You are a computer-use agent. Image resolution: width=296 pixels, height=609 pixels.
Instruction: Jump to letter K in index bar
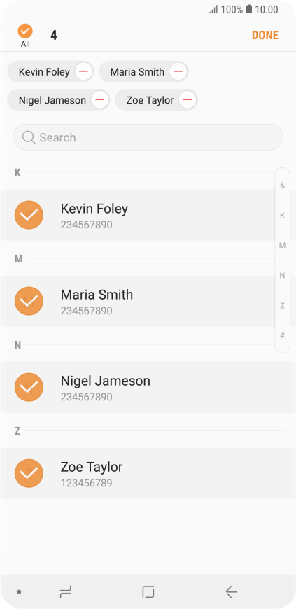point(283,215)
